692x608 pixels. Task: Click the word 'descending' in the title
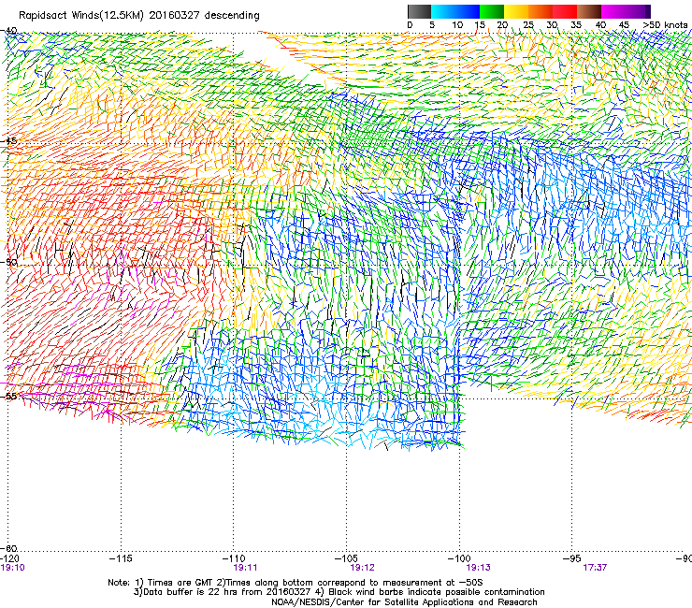click(232, 16)
